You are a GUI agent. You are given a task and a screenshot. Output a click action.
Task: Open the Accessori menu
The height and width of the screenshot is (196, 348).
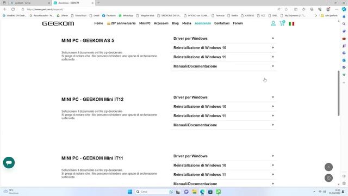coord(161,23)
